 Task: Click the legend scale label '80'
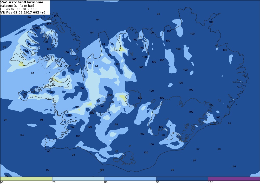(106, 182)
